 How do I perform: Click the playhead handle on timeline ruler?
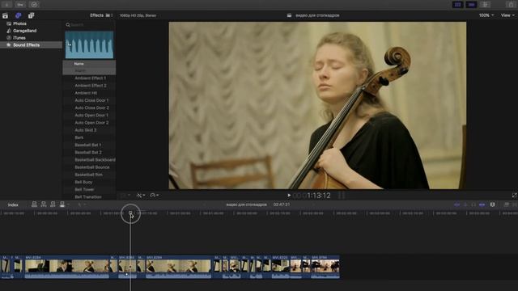(130, 213)
